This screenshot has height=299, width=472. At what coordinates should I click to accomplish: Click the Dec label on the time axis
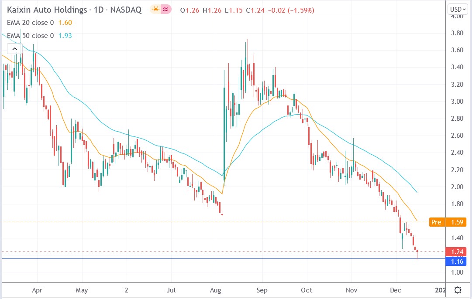pyautogui.click(x=395, y=290)
